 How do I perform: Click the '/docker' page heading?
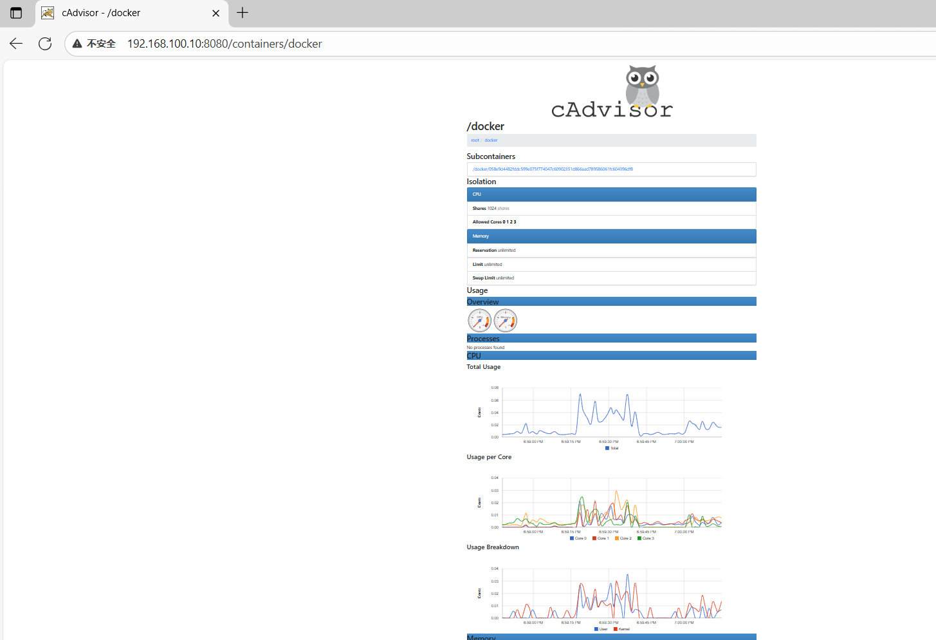[486, 127]
